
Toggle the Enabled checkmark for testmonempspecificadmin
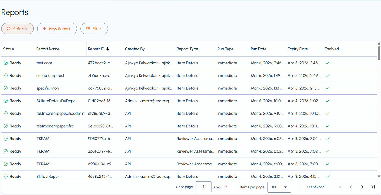(x=327, y=113)
